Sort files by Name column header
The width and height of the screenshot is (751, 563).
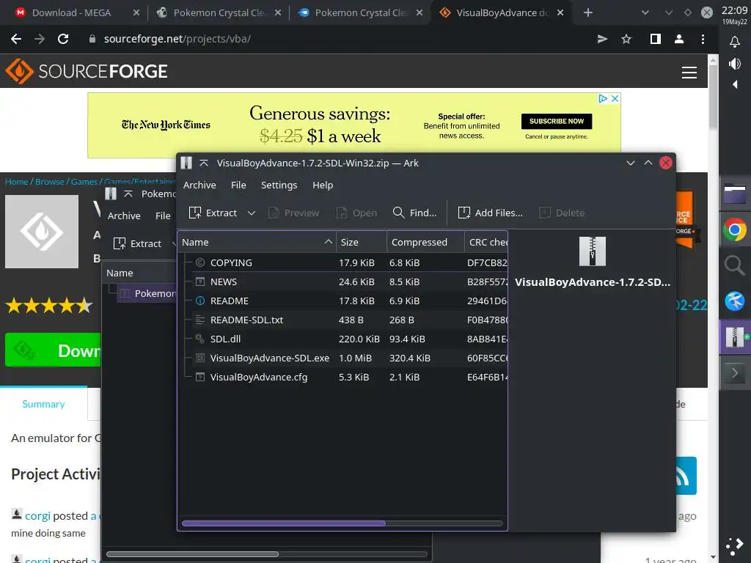[x=257, y=242]
